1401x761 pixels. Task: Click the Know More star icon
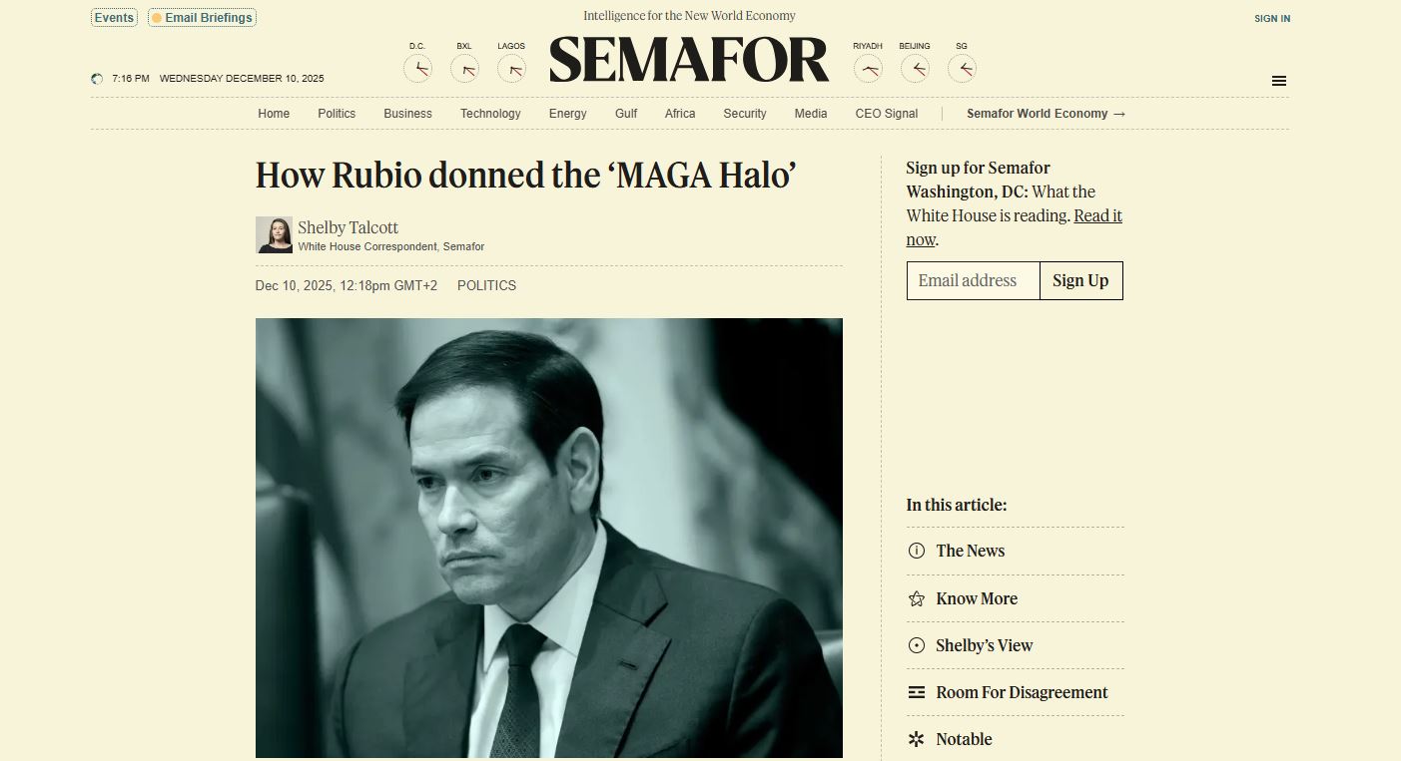click(x=916, y=598)
